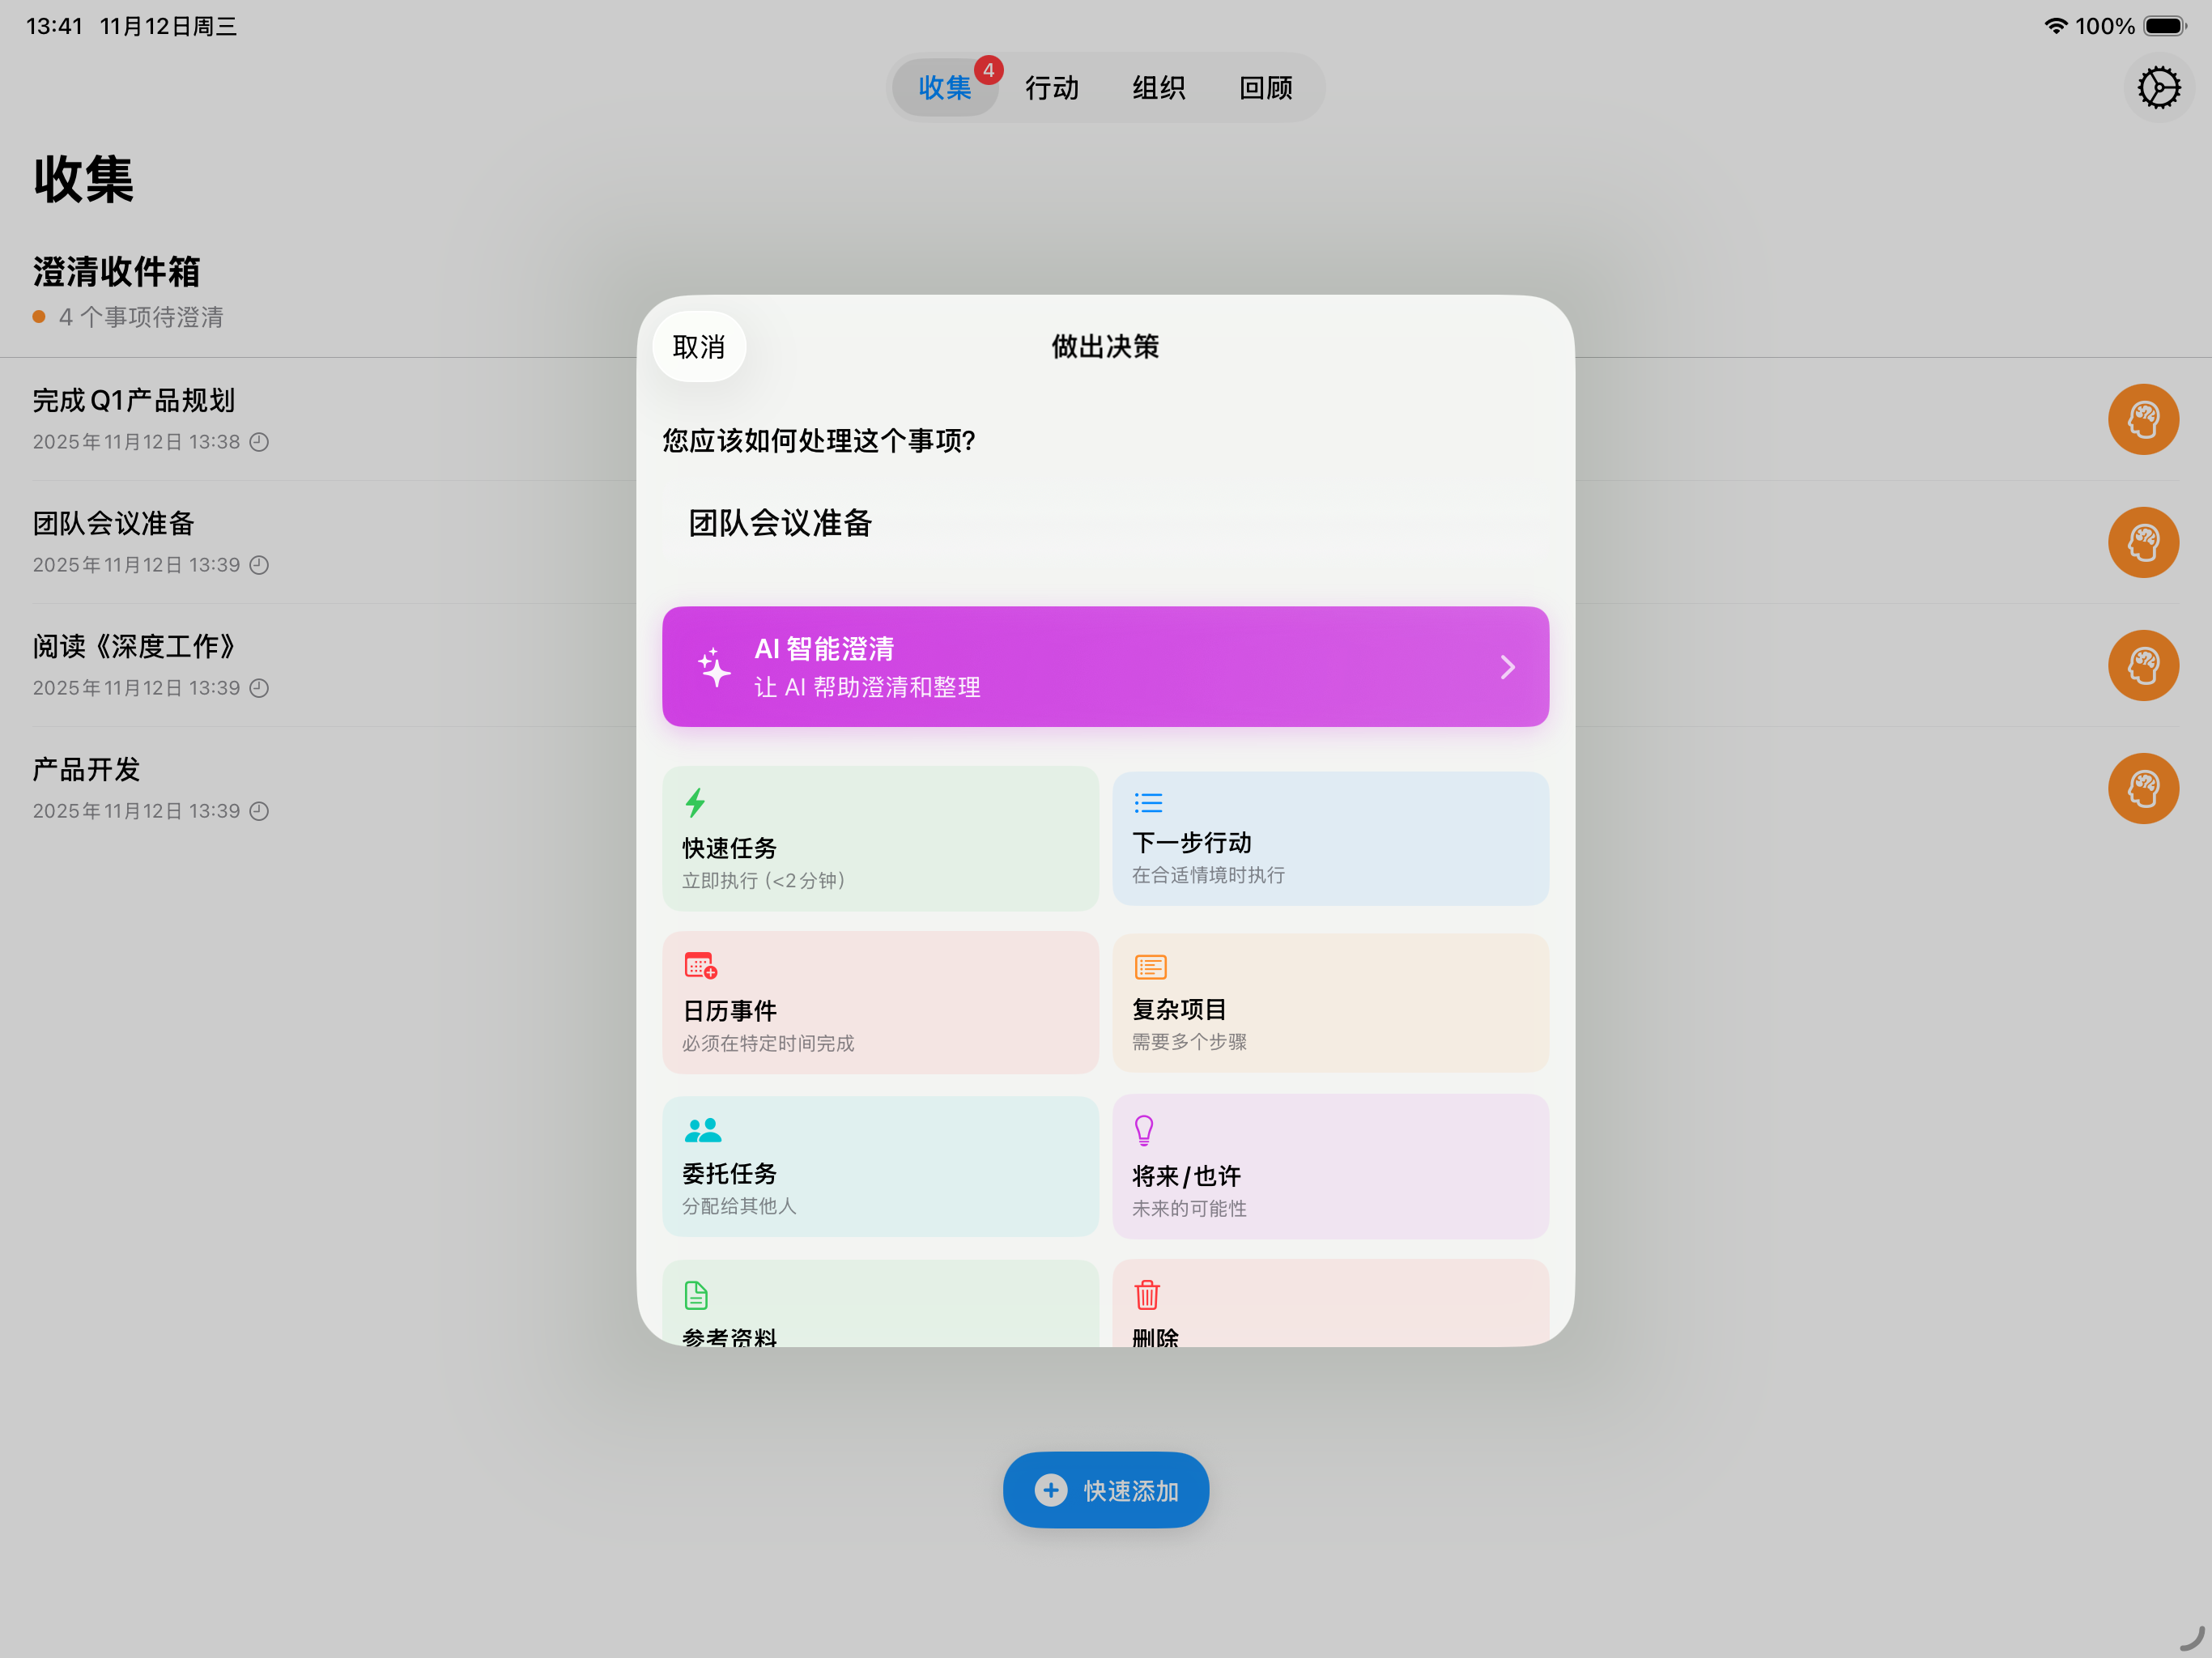2212x1658 pixels.
Task: Click the 复杂项目 project icon
Action: coord(1150,966)
